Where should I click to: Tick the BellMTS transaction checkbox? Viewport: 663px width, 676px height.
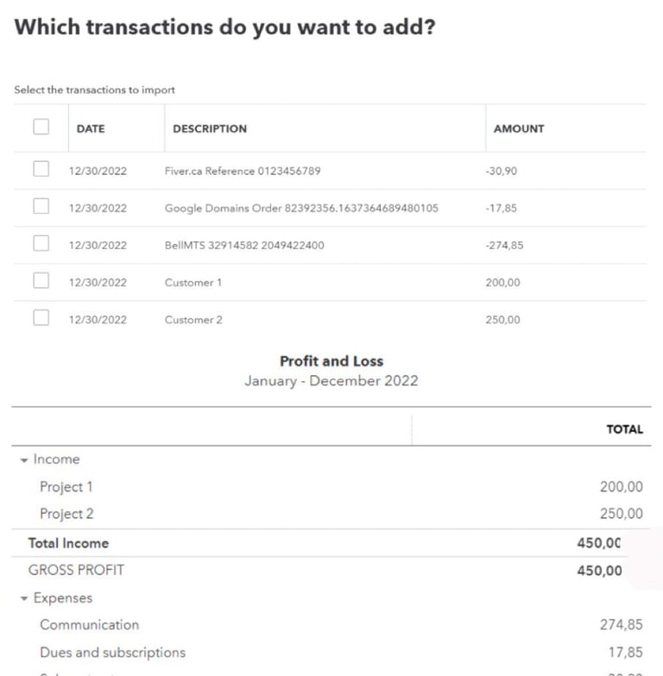[41, 244]
